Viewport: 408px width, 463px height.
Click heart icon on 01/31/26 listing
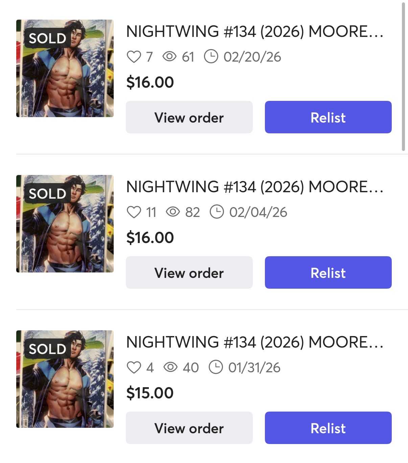point(134,367)
